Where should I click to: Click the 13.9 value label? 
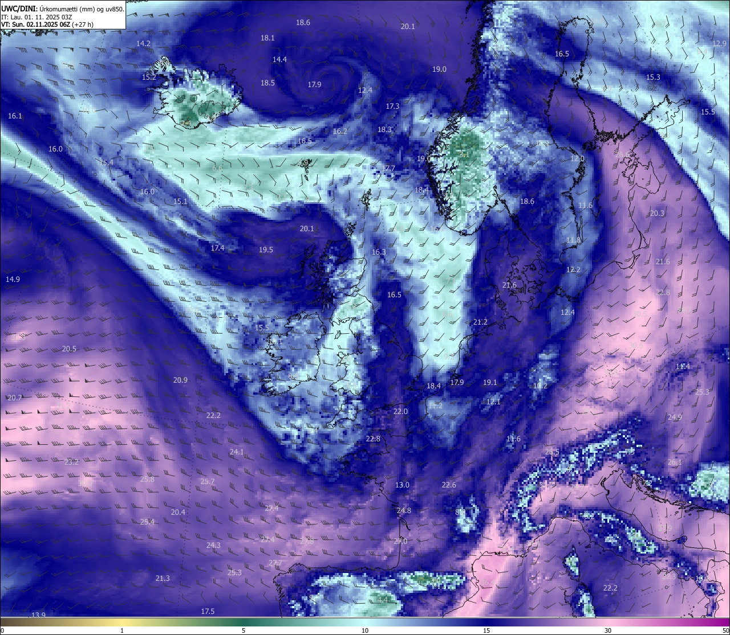click(38, 614)
